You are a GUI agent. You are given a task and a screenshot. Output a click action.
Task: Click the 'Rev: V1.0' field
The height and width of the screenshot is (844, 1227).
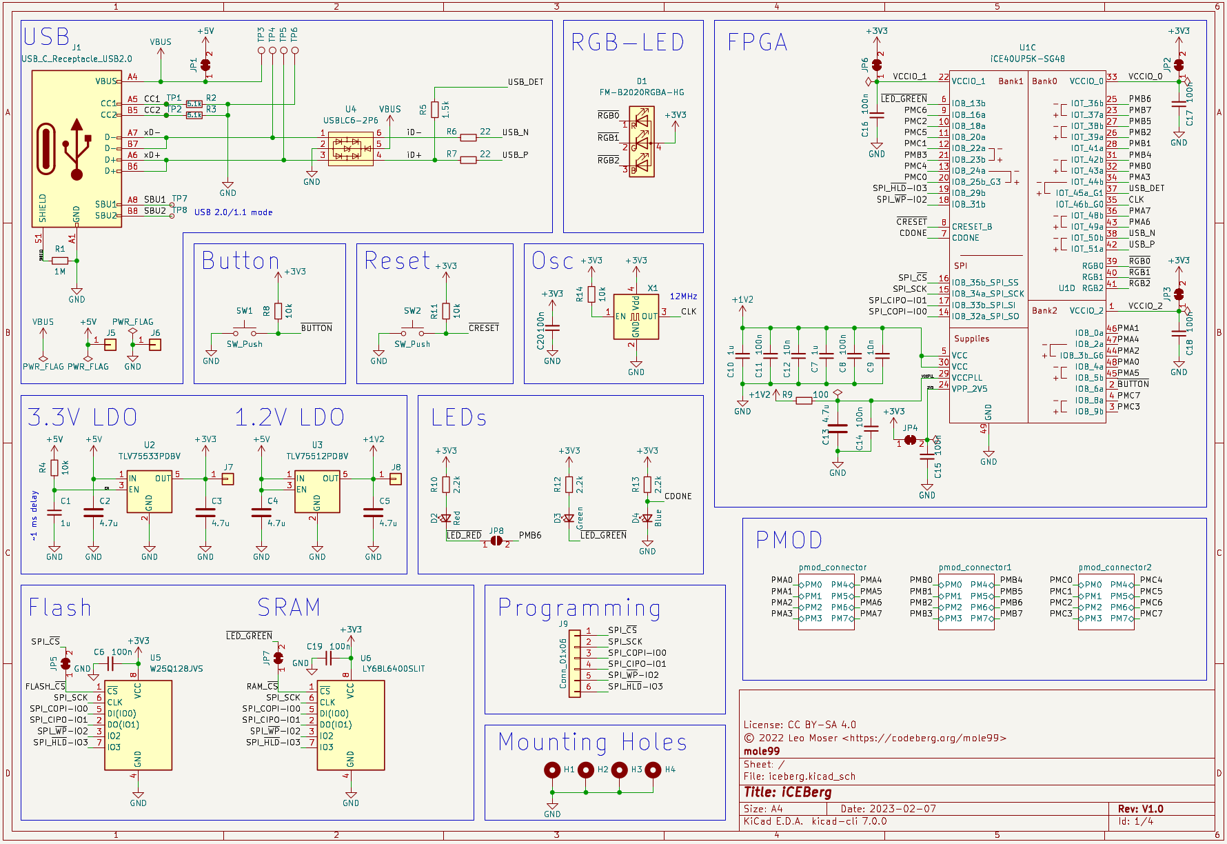1140,809
